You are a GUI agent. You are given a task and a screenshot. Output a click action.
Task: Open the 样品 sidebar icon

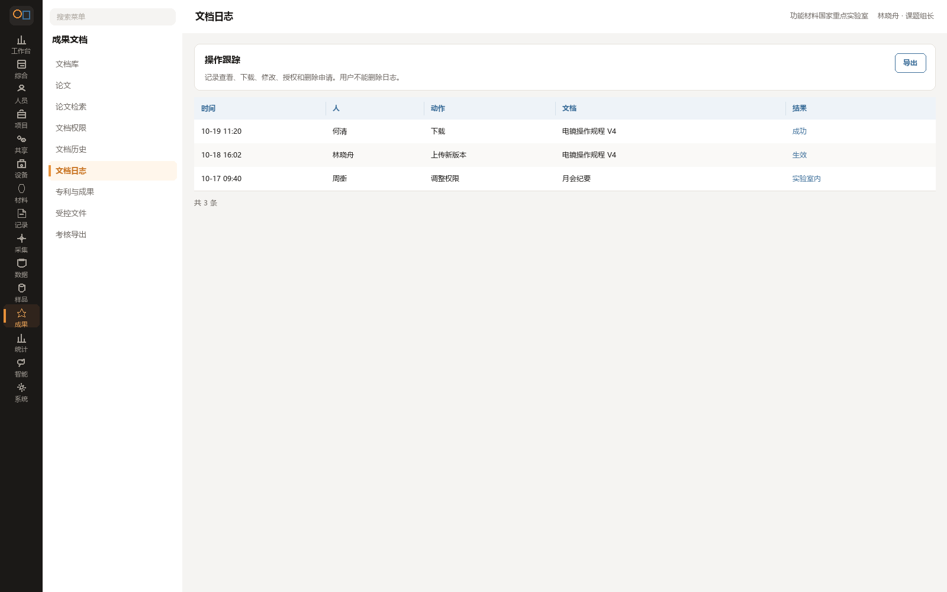click(x=21, y=293)
